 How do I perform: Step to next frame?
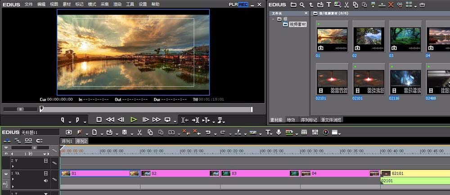coord(146,120)
